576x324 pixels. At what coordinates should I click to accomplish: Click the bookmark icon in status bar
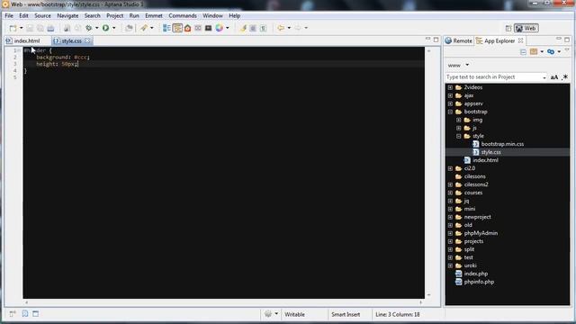point(25,314)
